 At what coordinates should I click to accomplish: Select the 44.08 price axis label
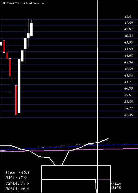pos(129,56)
